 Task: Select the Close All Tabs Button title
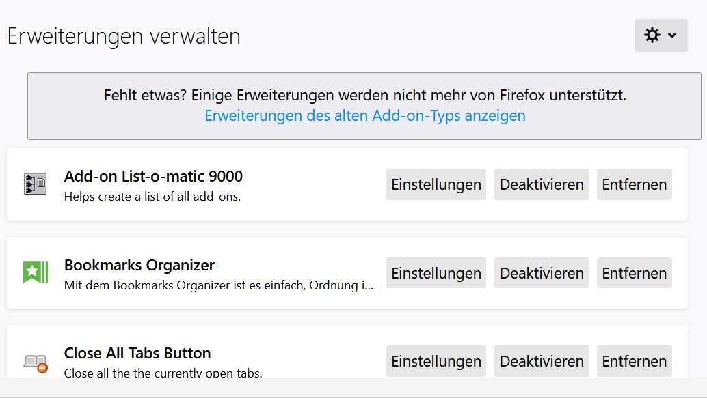tap(137, 353)
